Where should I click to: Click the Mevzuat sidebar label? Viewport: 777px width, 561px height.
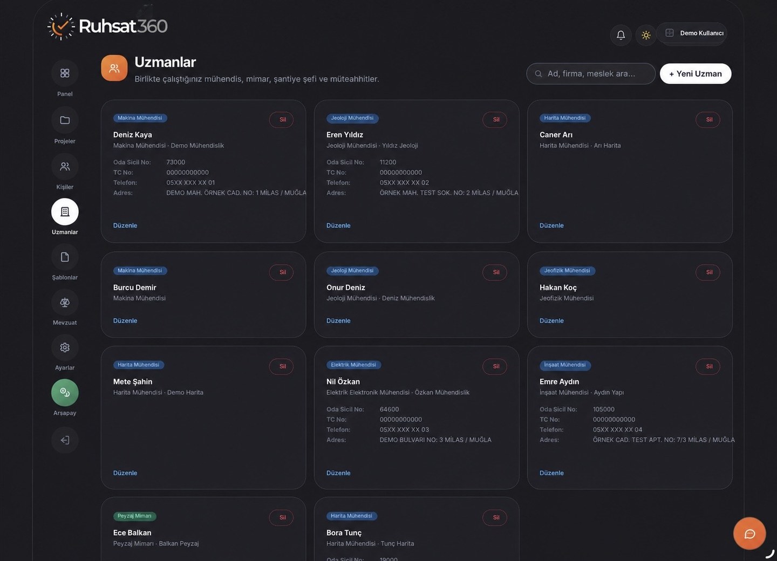point(65,323)
